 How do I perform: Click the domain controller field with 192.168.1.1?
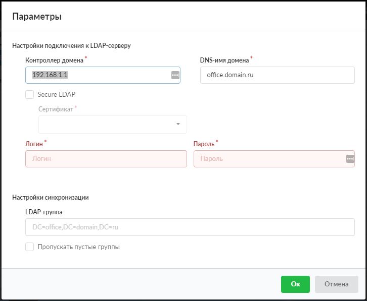pos(96,75)
